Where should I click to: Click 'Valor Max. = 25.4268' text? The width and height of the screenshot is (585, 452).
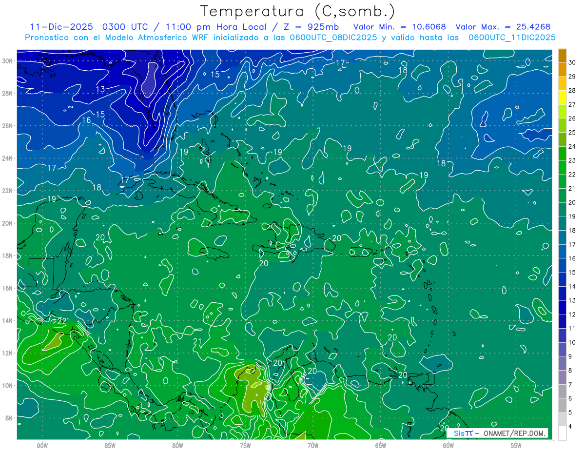(503, 27)
